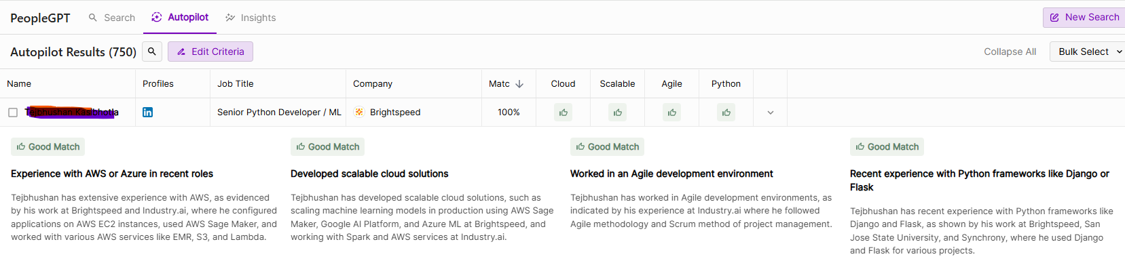Sort by Match column arrow

tap(519, 84)
